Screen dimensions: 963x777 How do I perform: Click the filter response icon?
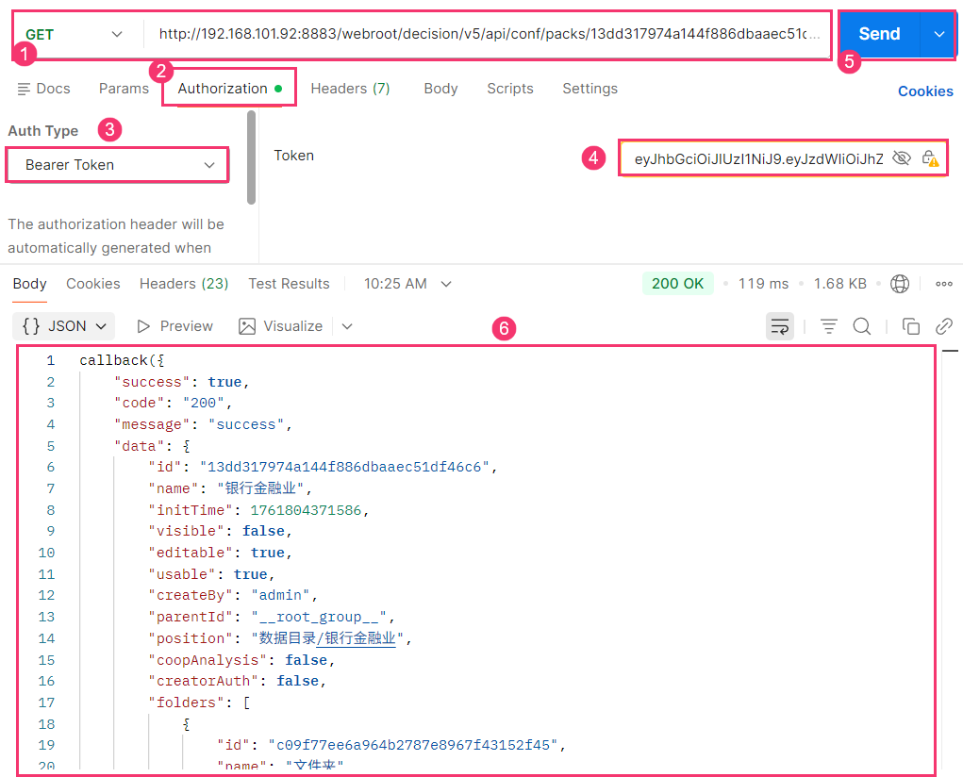tap(828, 326)
